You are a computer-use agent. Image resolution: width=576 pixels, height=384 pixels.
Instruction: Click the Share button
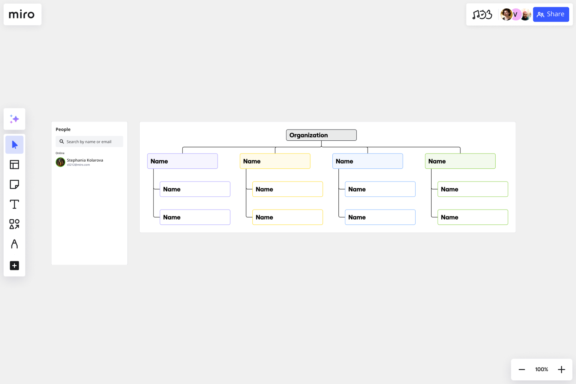551,14
